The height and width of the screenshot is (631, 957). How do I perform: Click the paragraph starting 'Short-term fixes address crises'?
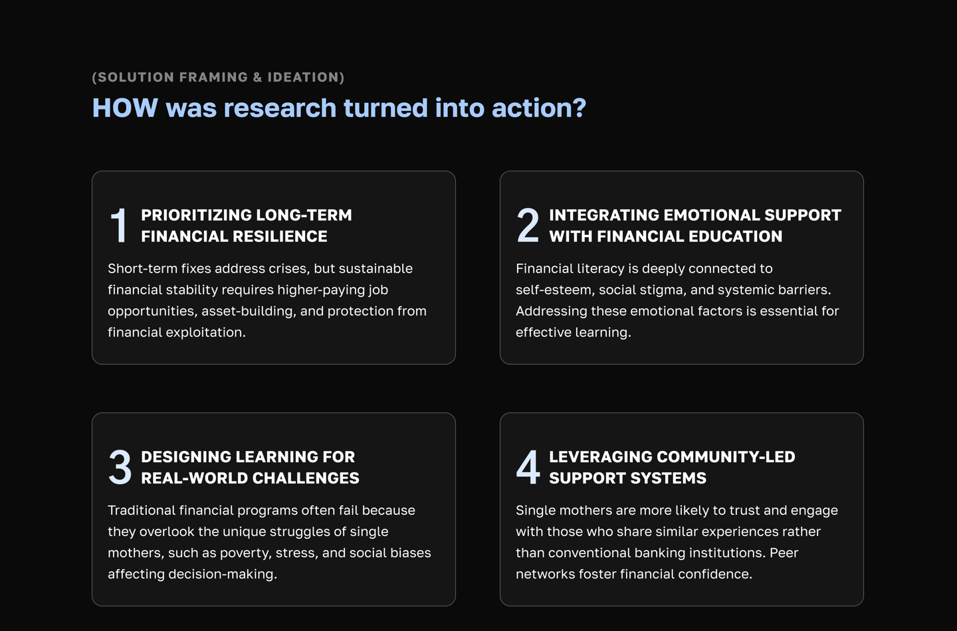click(267, 300)
